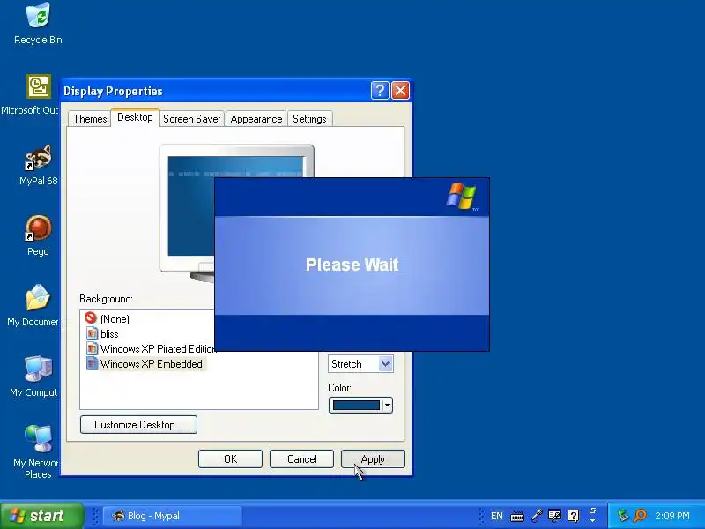Click the microphone icon in language bar
The width and height of the screenshot is (705, 529).
point(537,516)
